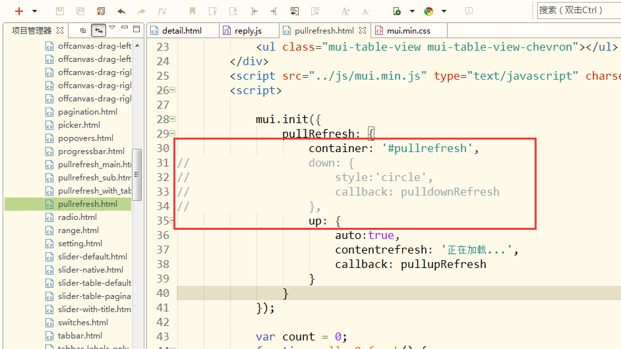Open progressbar.html in the file tree
The image size is (621, 349).
coord(91,151)
